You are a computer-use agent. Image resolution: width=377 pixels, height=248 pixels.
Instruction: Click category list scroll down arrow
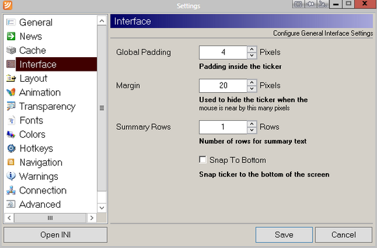101,208
